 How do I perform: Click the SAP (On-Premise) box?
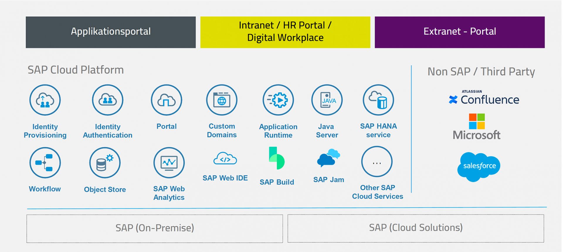coord(155,228)
